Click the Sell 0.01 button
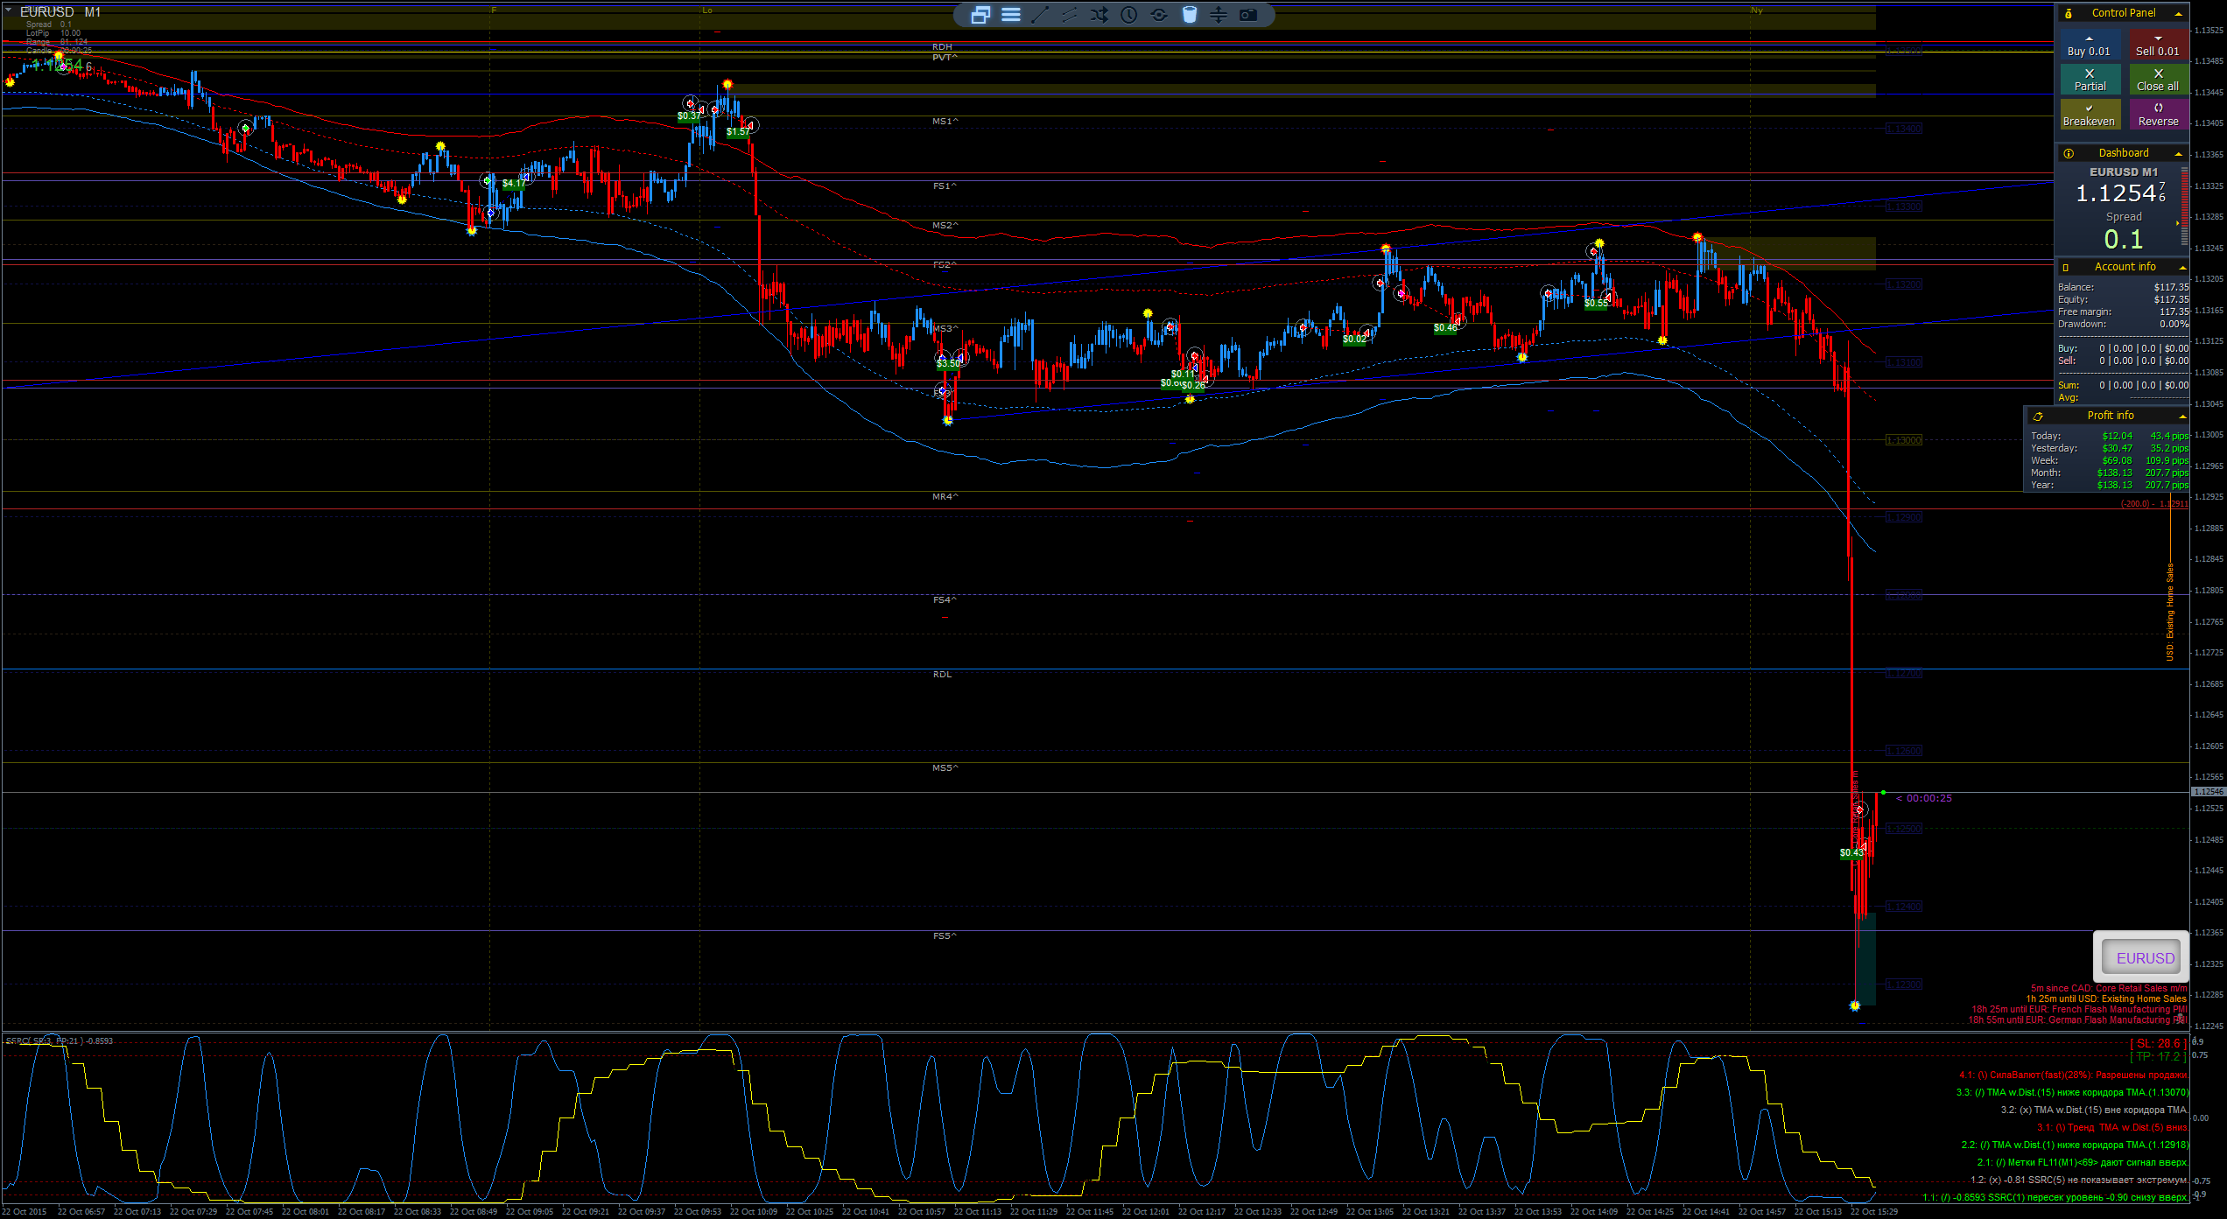Screen dimensions: 2227x1219 coord(2158,46)
